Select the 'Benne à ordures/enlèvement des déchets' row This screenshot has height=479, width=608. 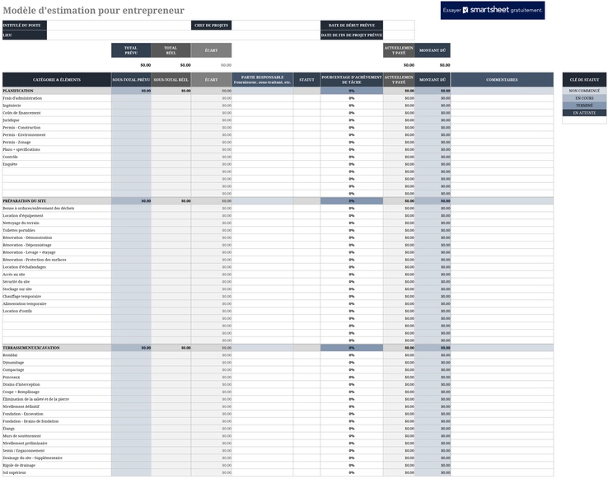pos(278,209)
